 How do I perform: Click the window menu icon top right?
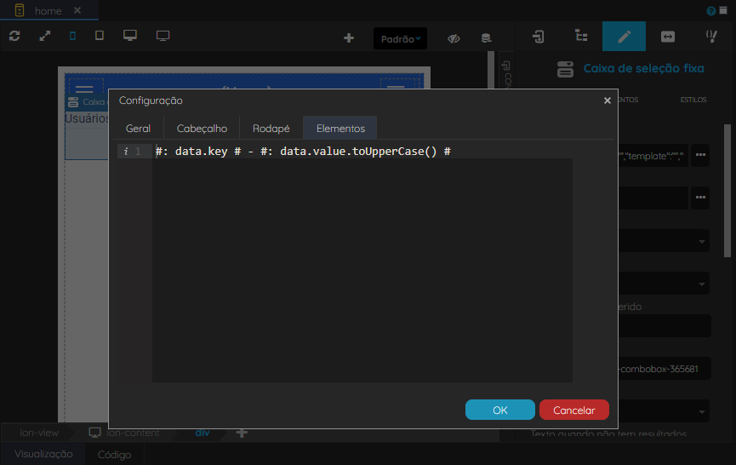pos(723,11)
